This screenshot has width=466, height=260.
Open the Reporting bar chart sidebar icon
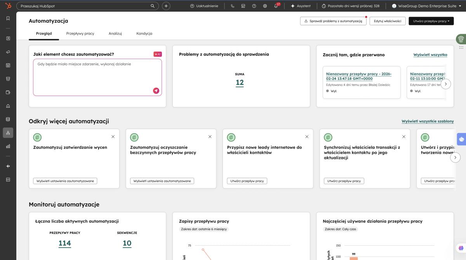[8, 146]
